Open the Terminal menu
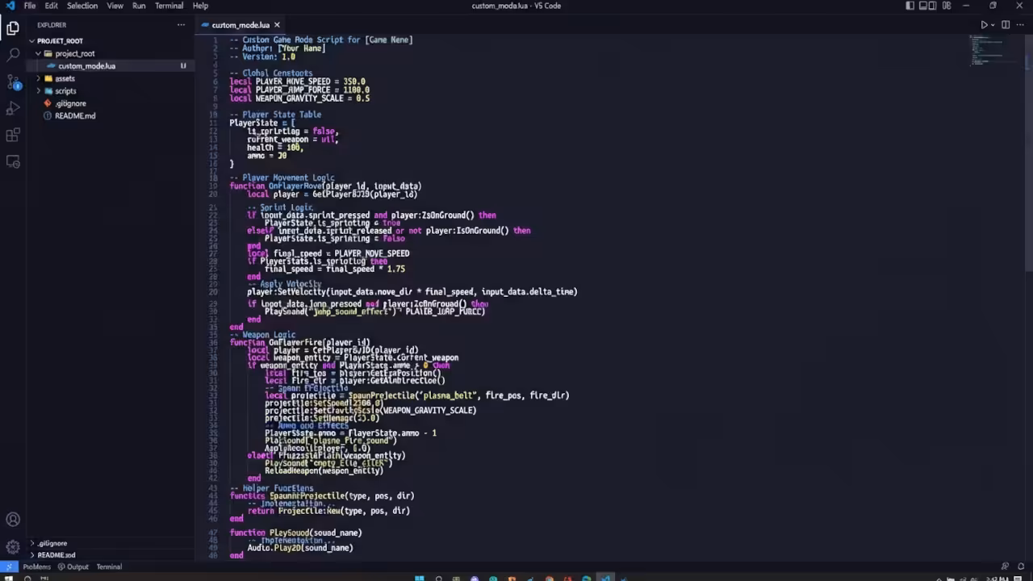 click(169, 6)
